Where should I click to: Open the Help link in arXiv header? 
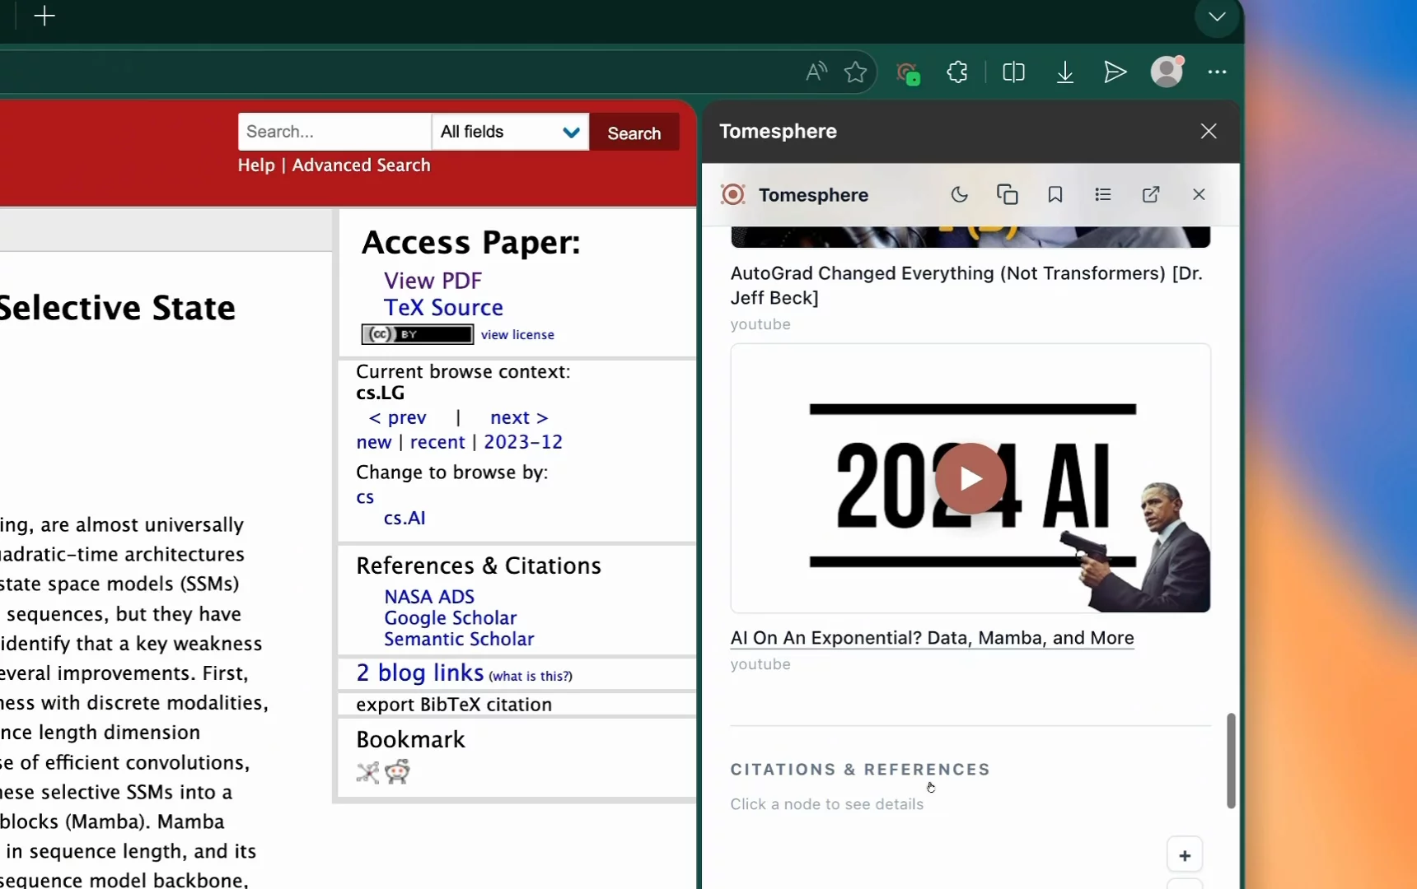256,165
